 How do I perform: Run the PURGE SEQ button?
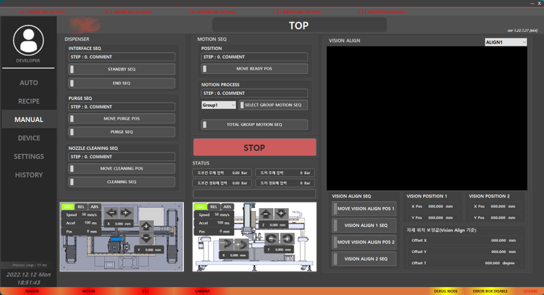(122, 132)
